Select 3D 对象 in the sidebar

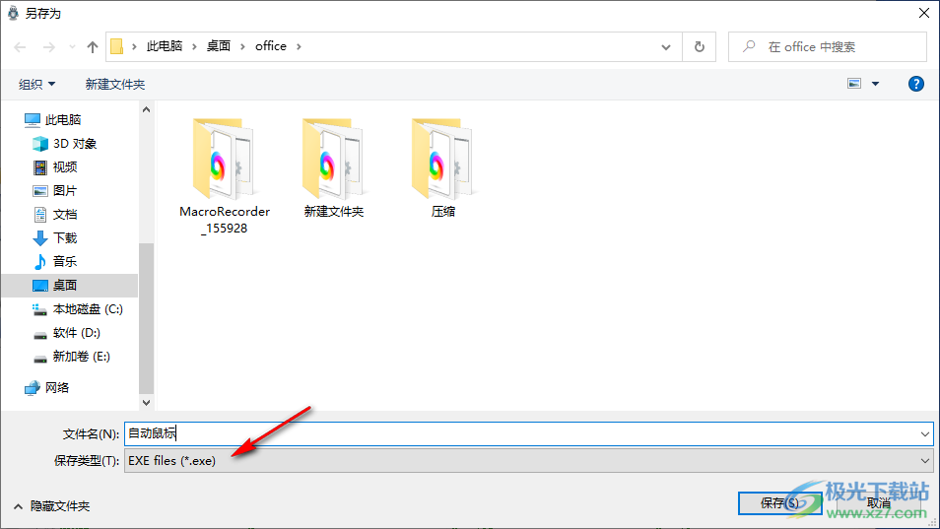tap(74, 144)
